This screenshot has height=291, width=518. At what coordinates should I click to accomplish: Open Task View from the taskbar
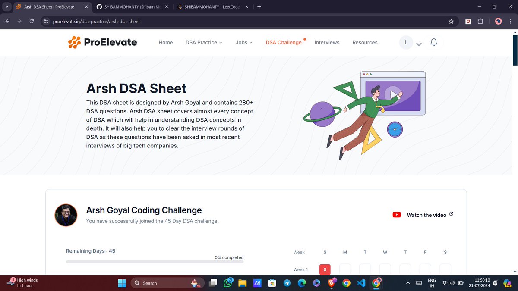pyautogui.click(x=212, y=283)
